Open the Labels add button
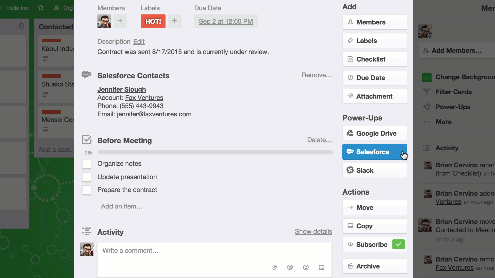The width and height of the screenshot is (495, 278). 375,41
